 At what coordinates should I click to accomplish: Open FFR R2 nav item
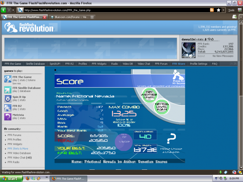[69, 64]
